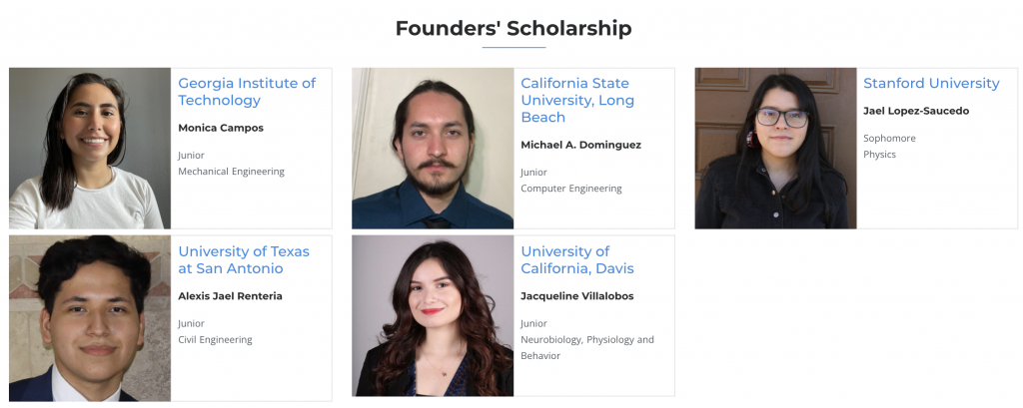Click the name Jacqueline Villalobos
1023x408 pixels.
[x=576, y=295]
